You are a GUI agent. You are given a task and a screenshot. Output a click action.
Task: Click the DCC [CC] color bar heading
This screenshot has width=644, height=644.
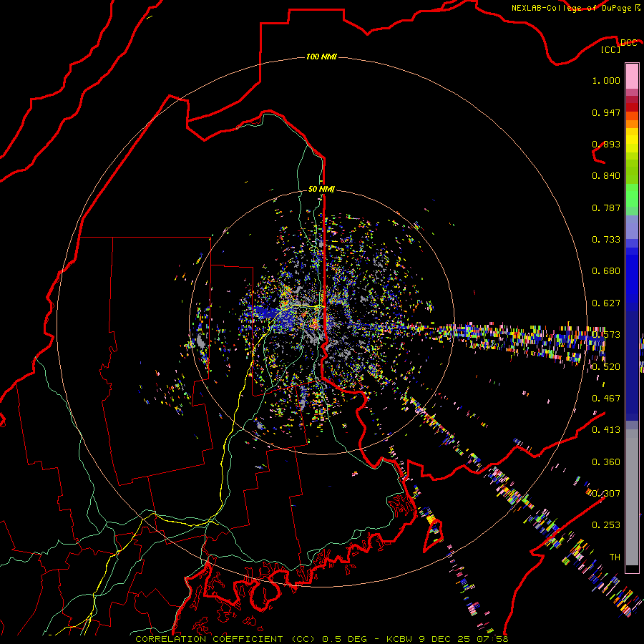click(x=619, y=46)
